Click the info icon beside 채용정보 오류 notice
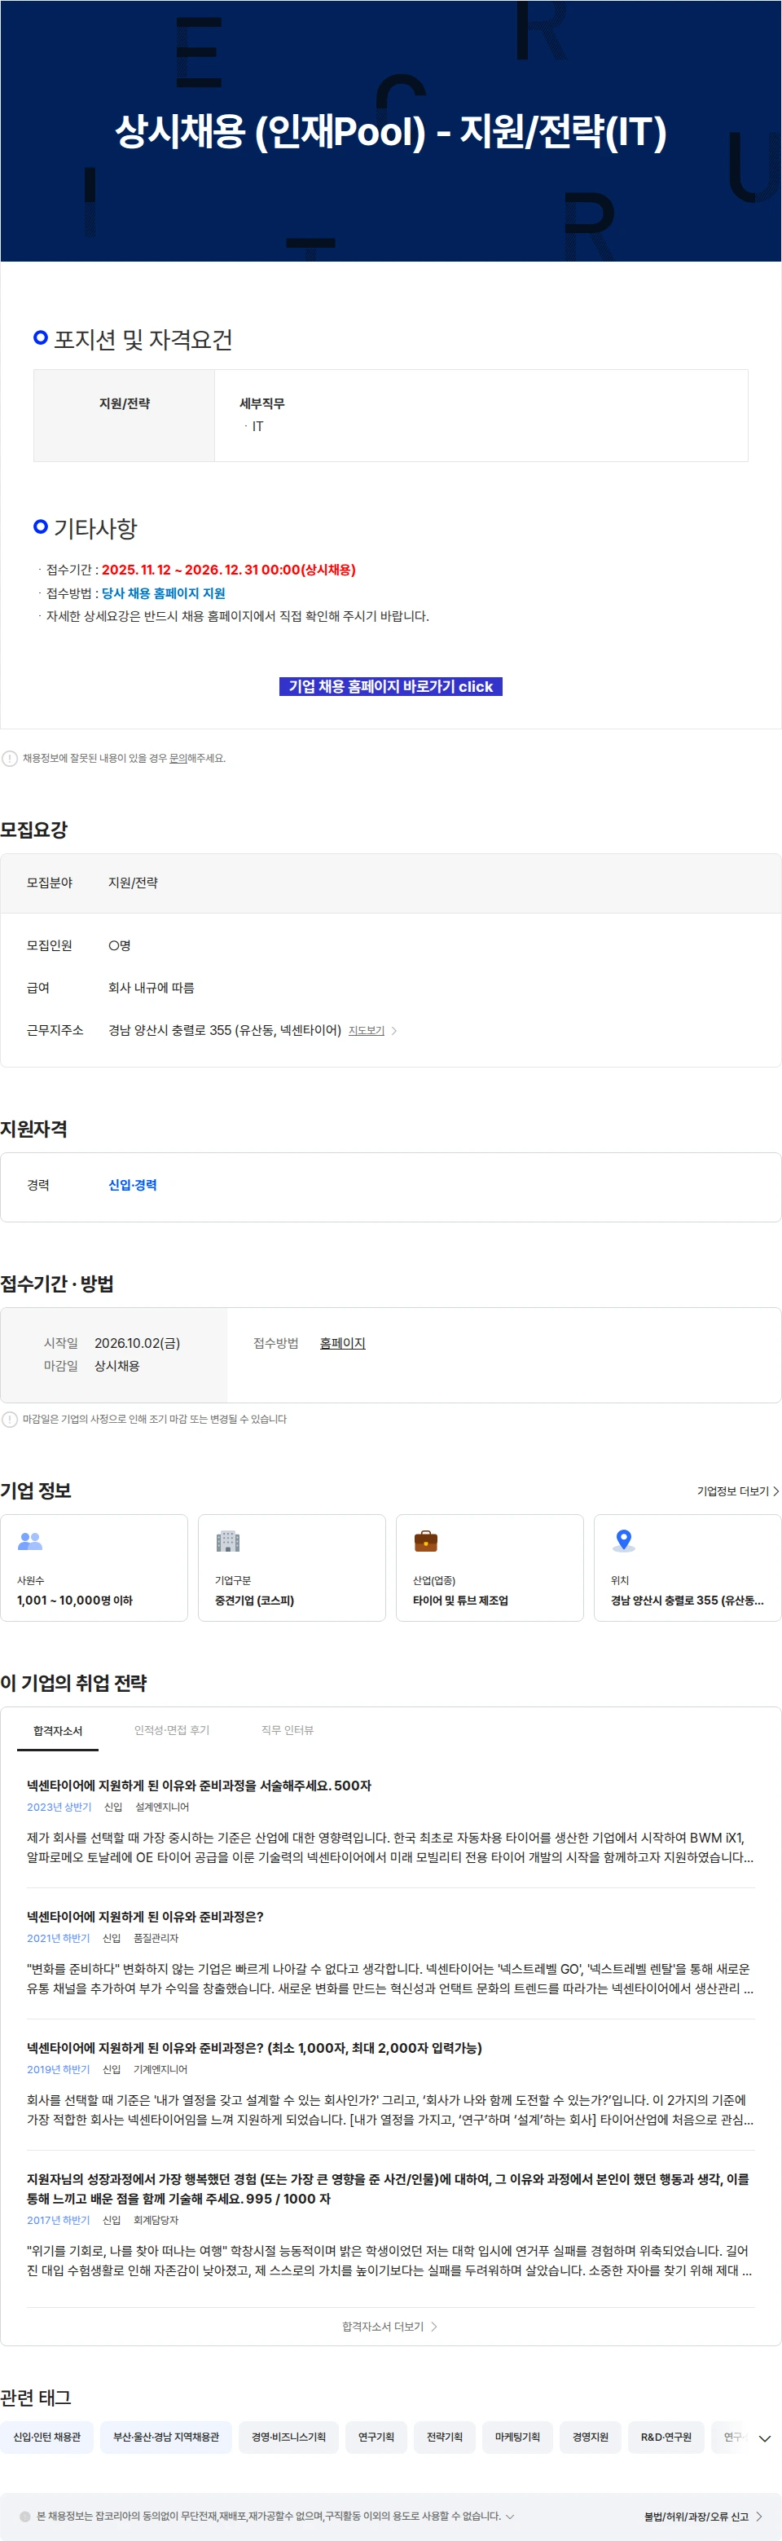Image resolution: width=782 pixels, height=2541 pixels. 10,758
